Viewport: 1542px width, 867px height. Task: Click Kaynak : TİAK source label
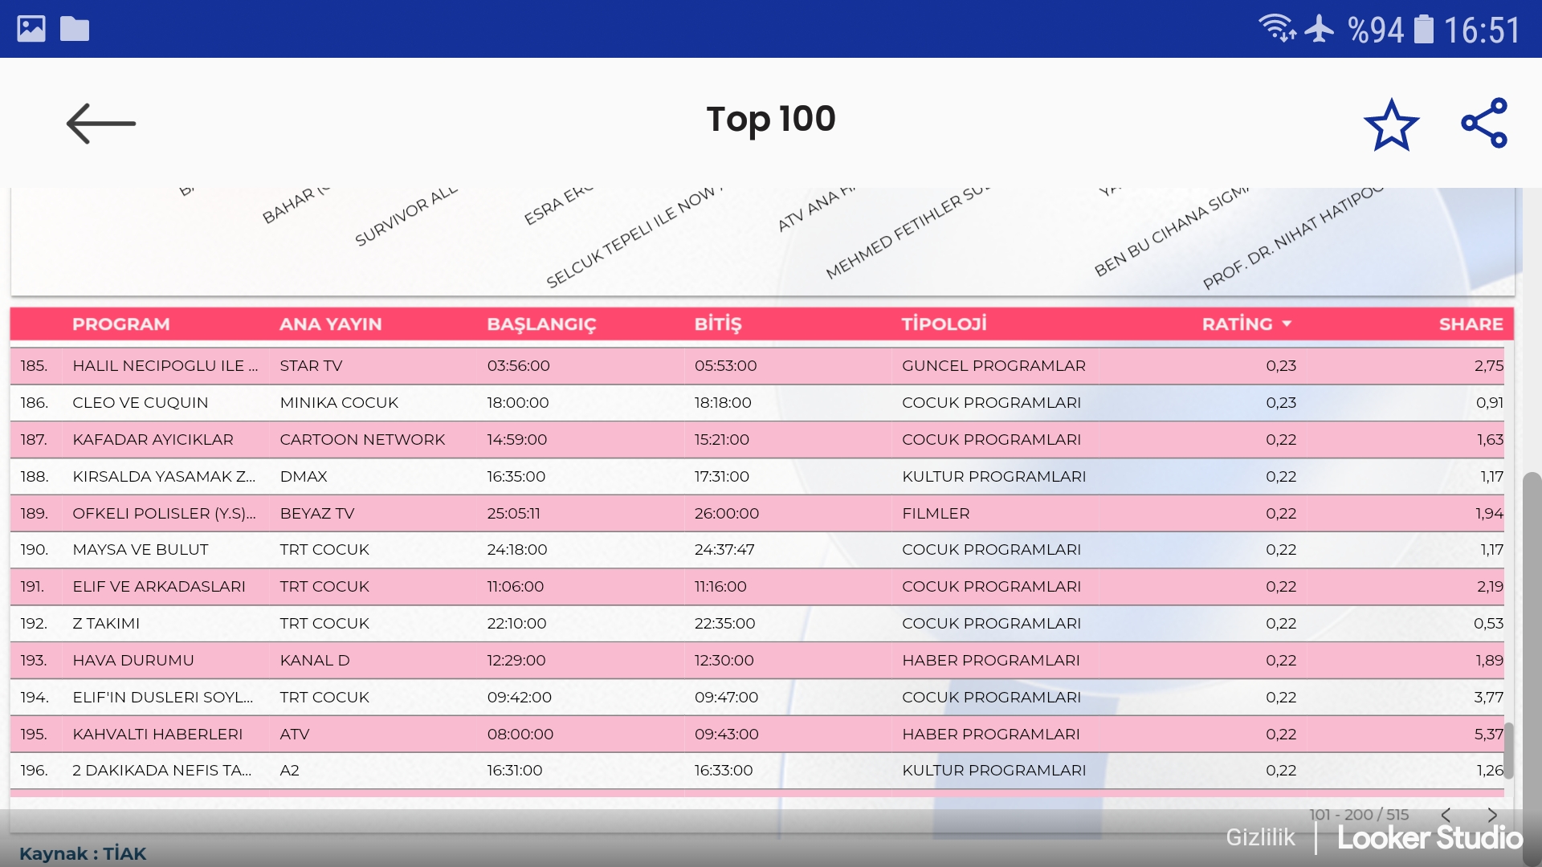83,853
